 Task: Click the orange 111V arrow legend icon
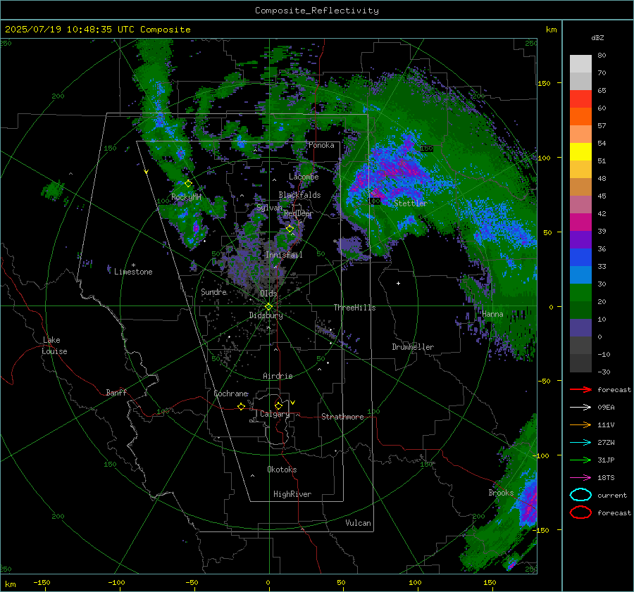point(580,424)
